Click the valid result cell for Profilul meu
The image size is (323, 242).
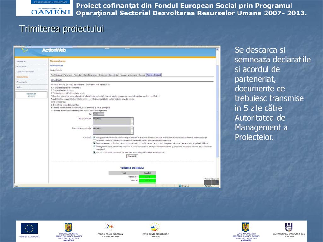click(148, 177)
